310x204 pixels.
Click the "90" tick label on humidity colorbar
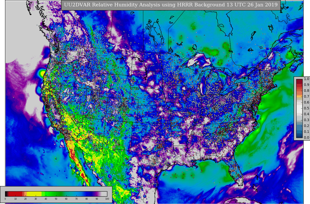(x=97, y=199)
